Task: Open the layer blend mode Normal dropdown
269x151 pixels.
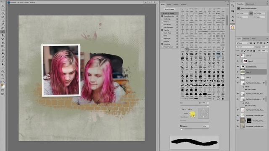Action: point(245,47)
